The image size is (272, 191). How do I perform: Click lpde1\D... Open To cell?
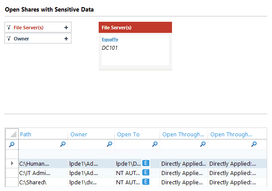point(128,163)
